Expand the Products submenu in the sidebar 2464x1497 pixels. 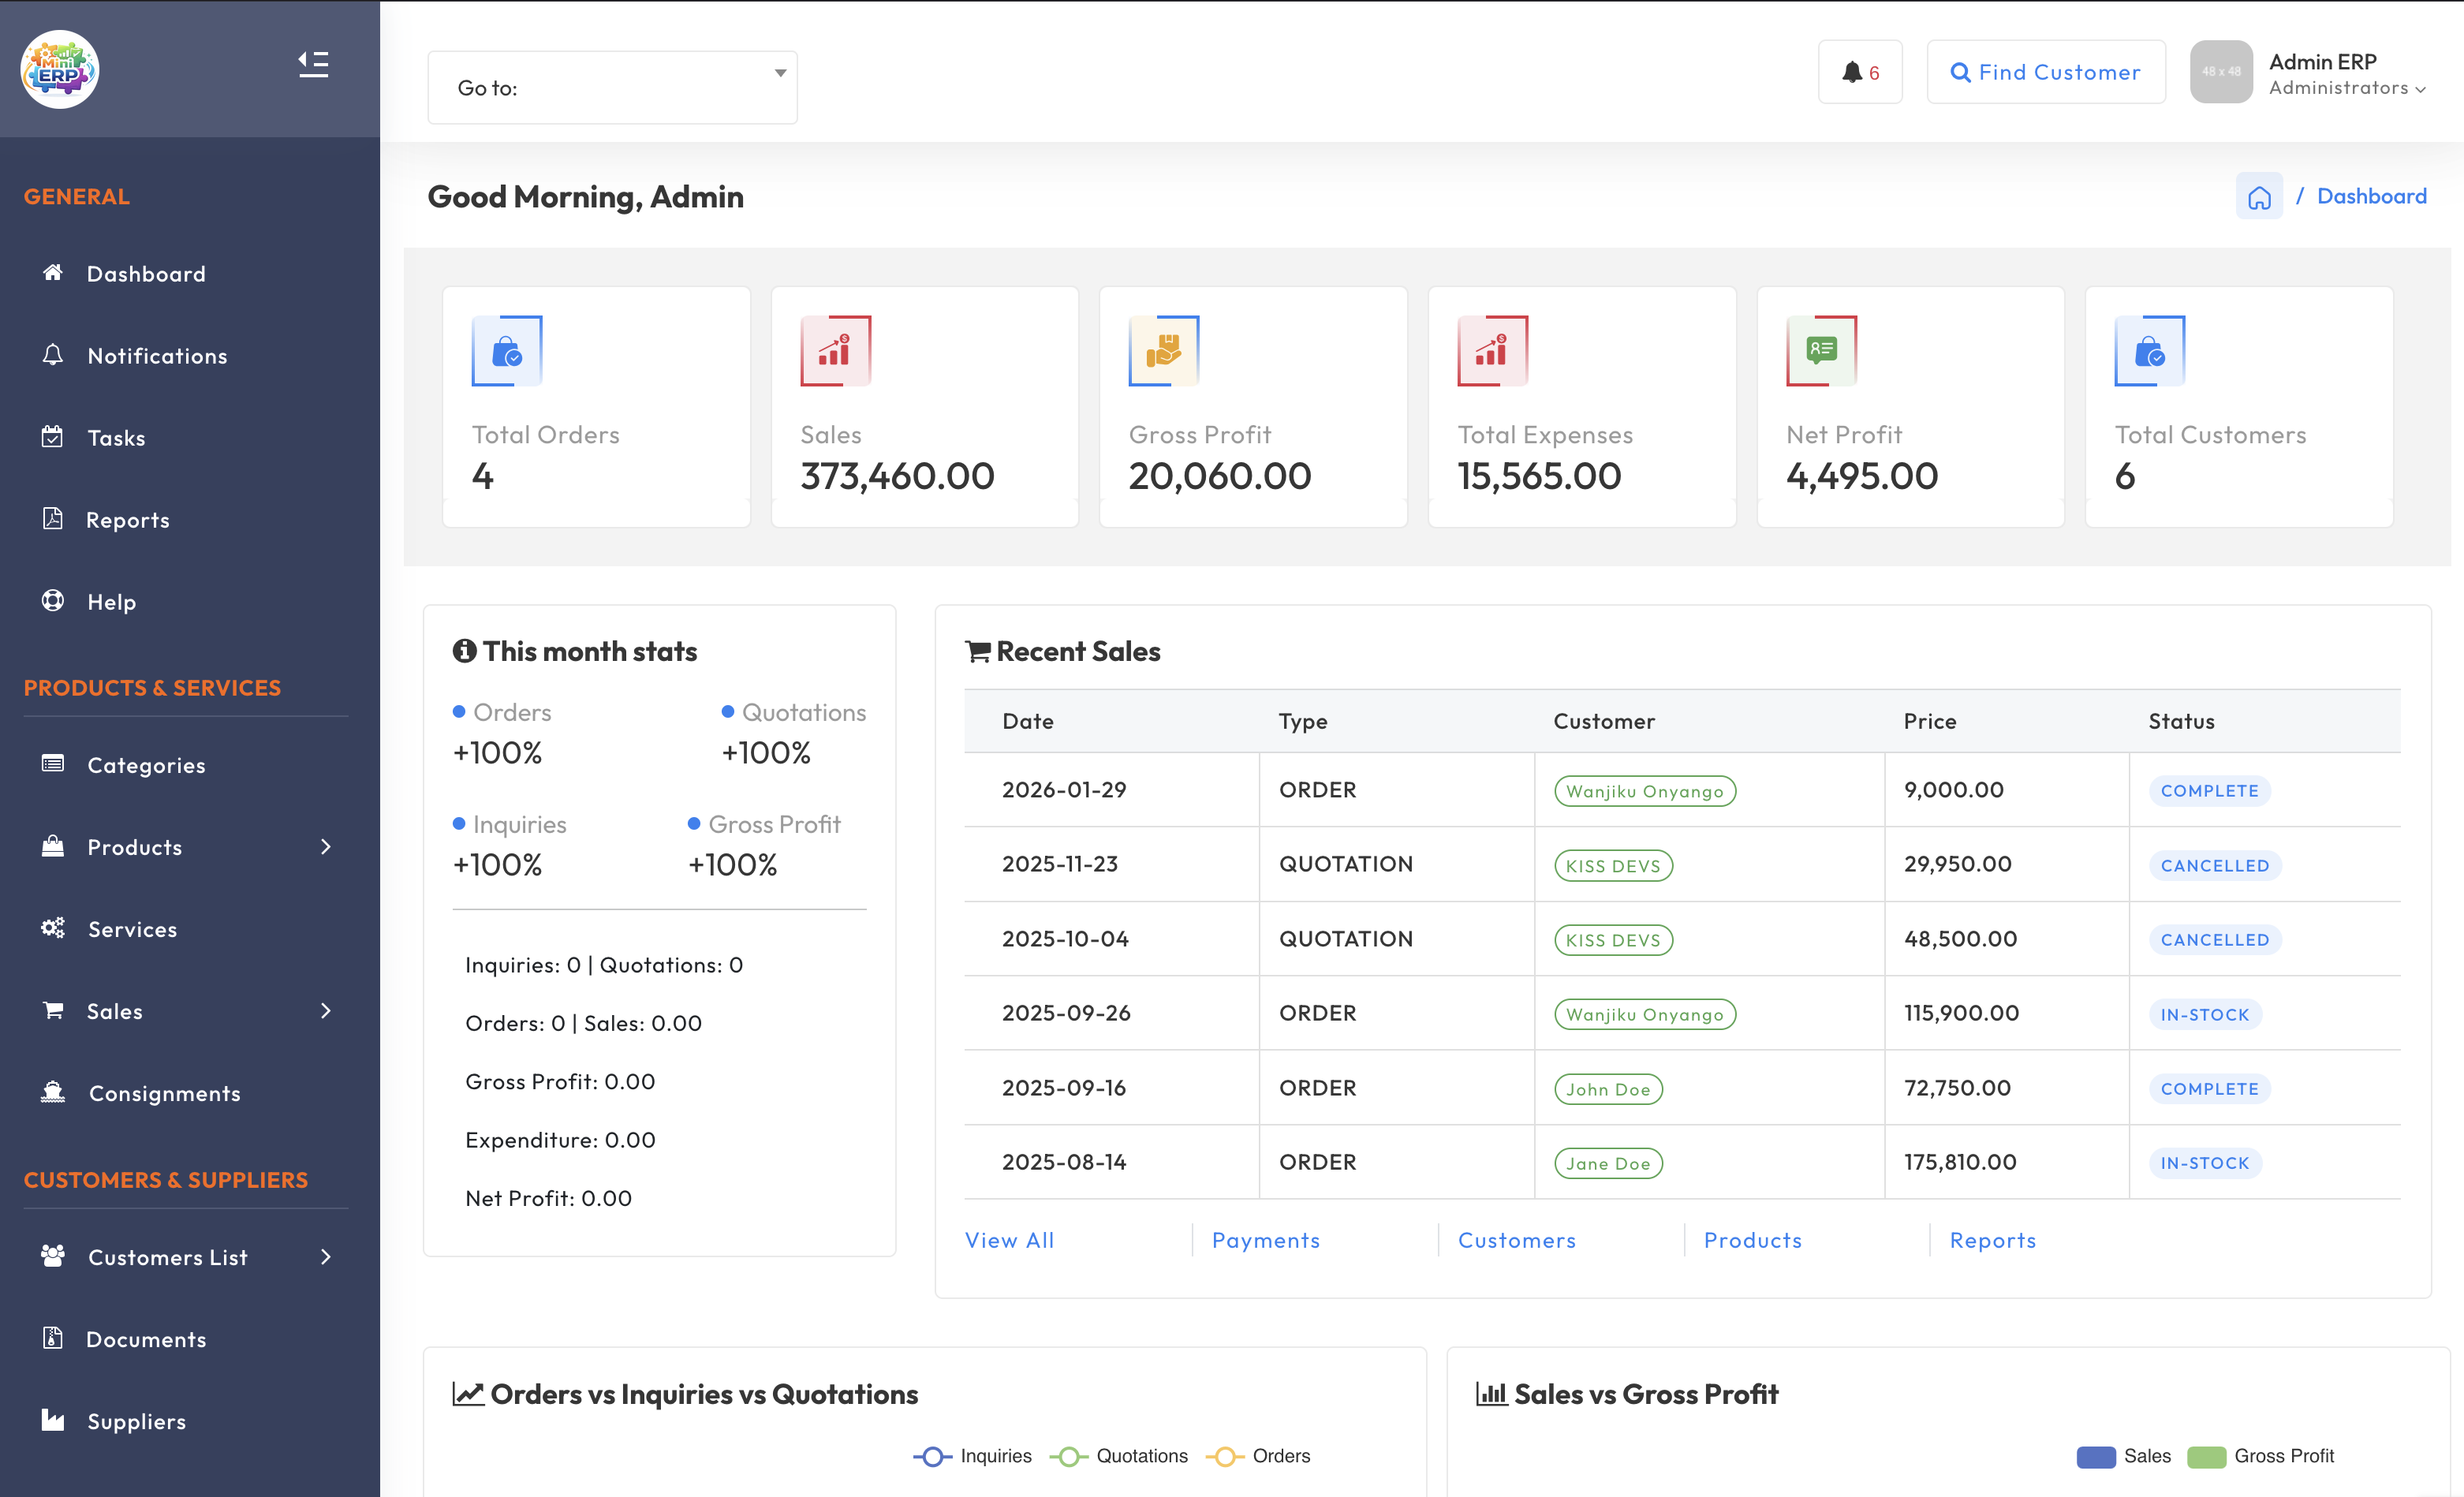click(x=186, y=847)
